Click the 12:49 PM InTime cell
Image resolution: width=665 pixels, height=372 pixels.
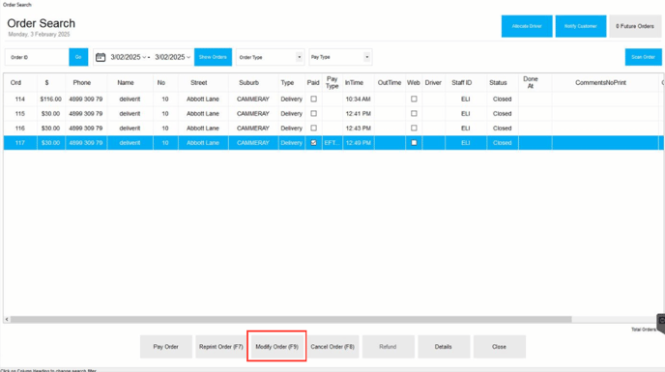[x=358, y=143]
